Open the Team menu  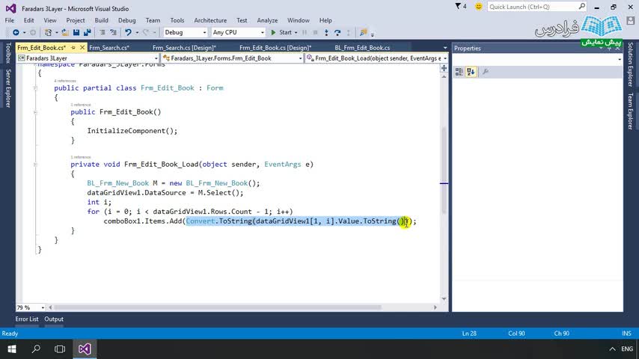click(x=153, y=20)
